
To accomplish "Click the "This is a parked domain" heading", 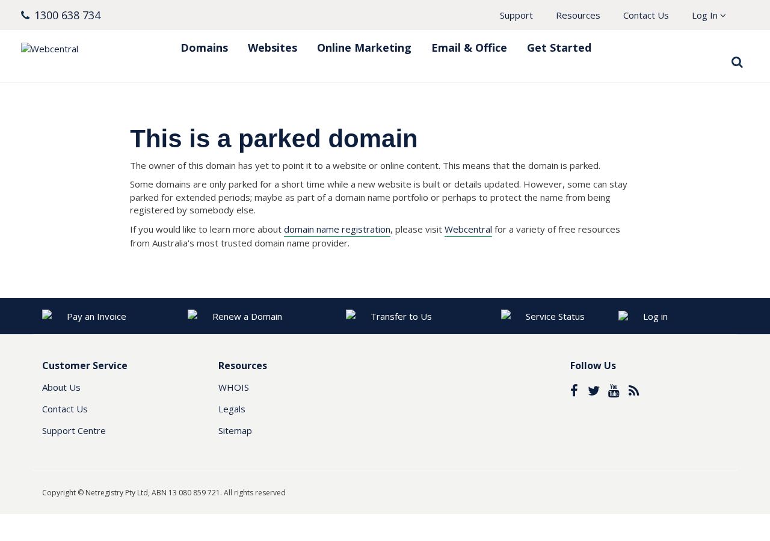I will 274,138.
